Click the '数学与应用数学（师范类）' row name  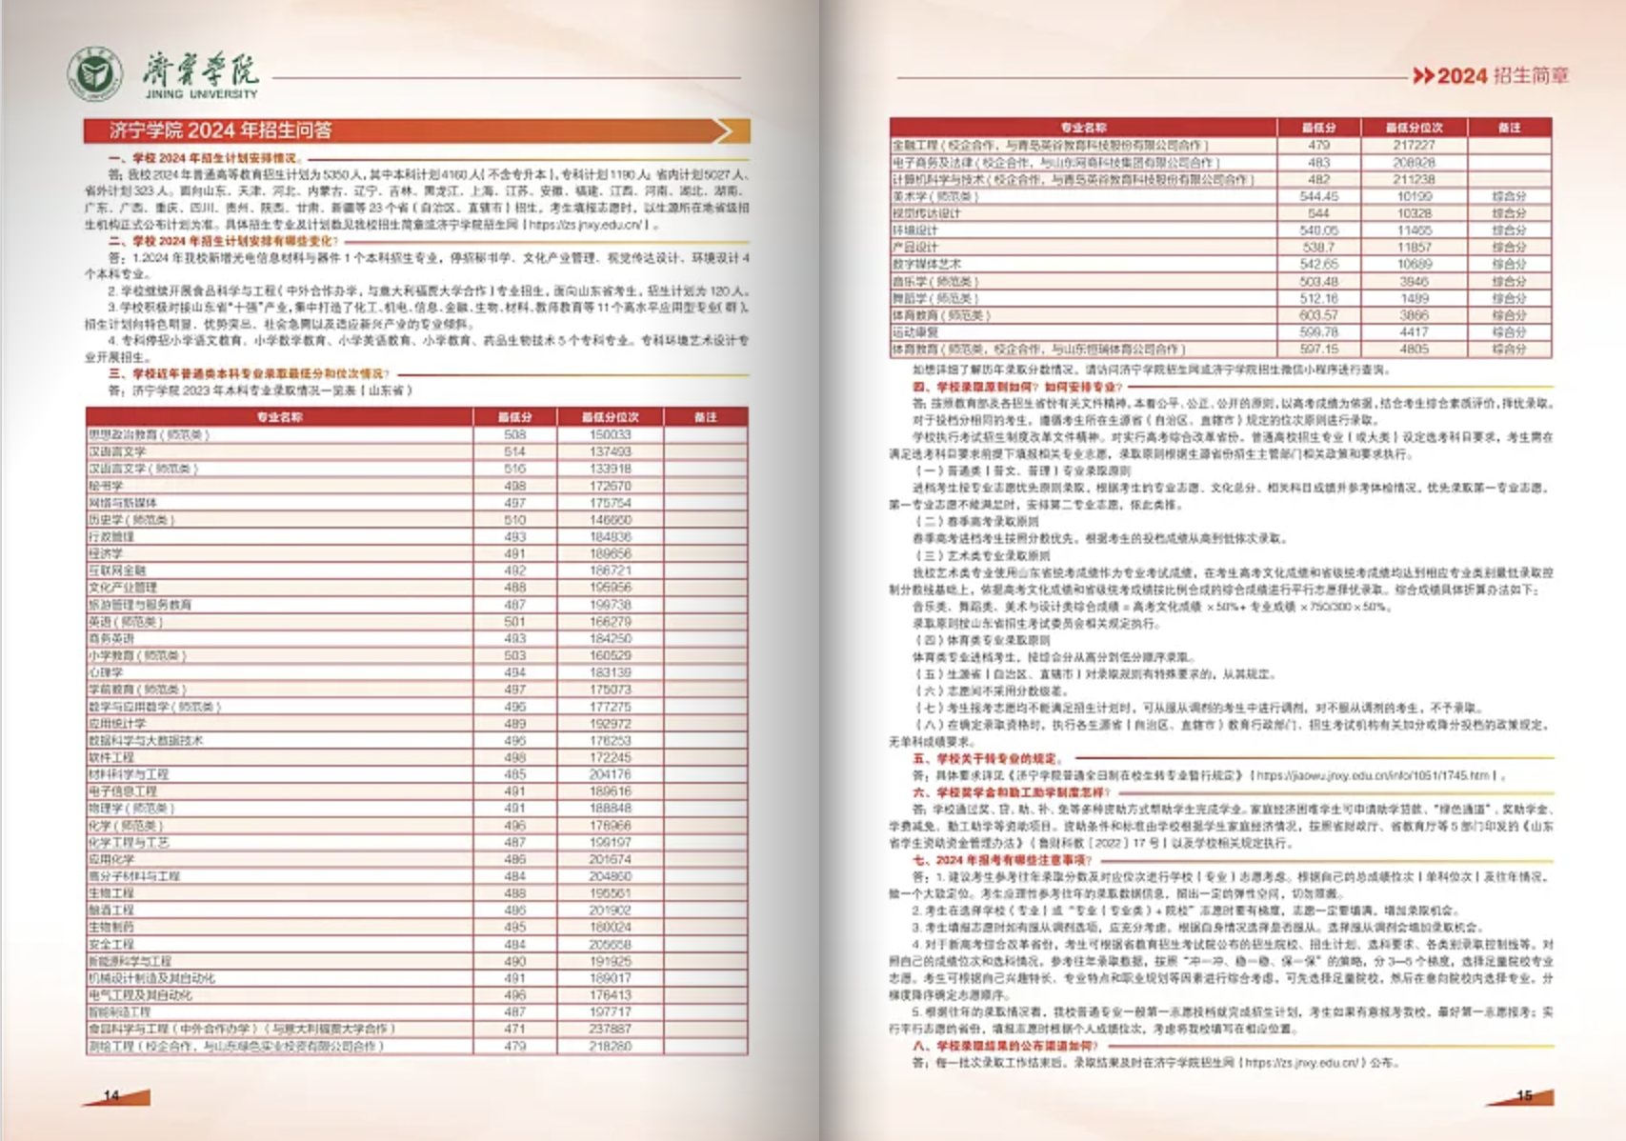[x=154, y=707]
